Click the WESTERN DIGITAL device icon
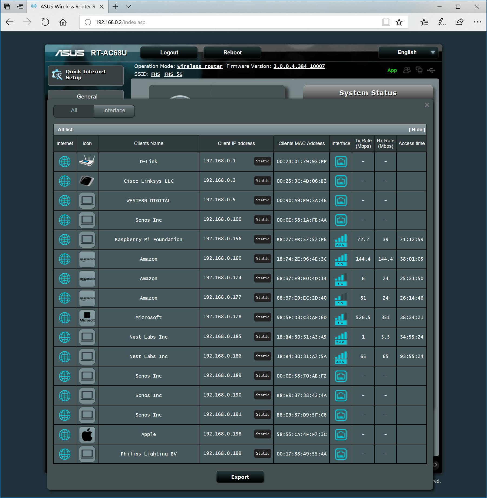The image size is (487, 498). 87,201
